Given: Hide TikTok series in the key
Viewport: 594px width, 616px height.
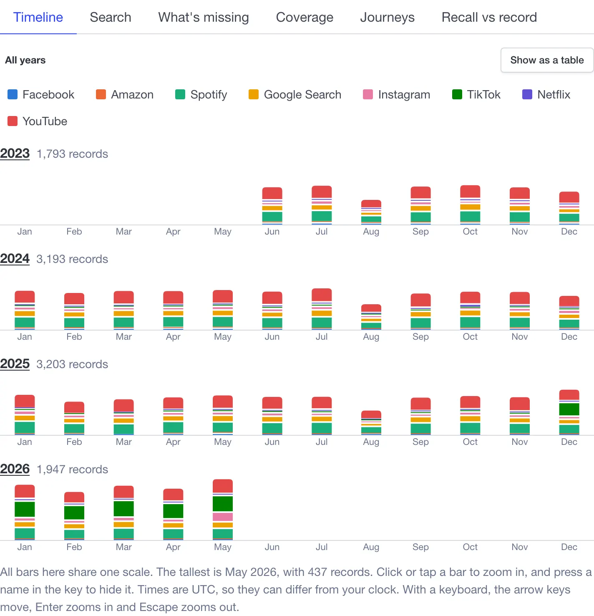Looking at the screenshot, I should tap(476, 95).
